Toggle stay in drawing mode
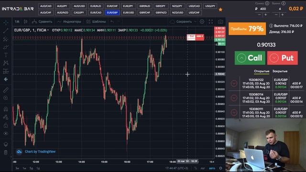This screenshot has width=306, height=172. click(6, 117)
